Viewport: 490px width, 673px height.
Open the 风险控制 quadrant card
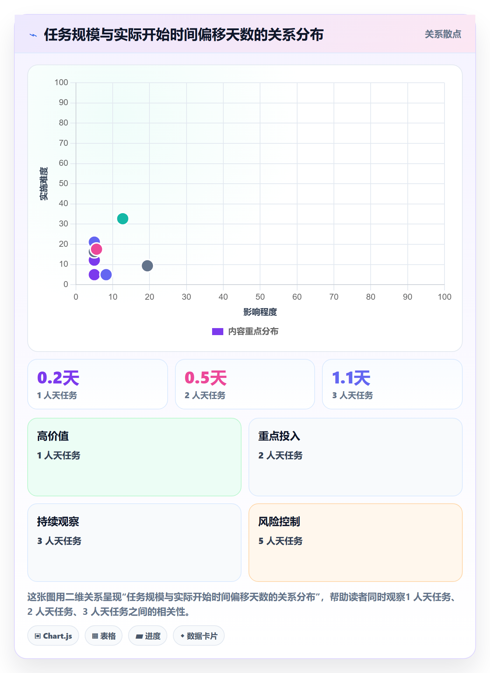pyautogui.click(x=356, y=543)
